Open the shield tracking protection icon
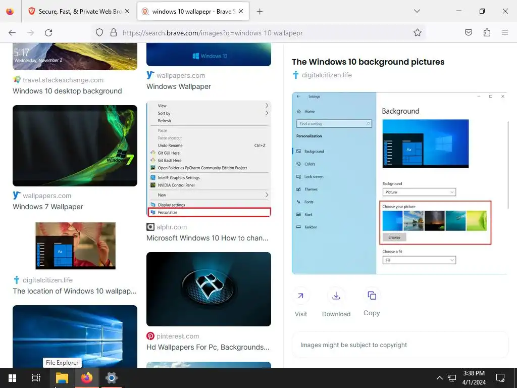The image size is (517, 388). [x=99, y=32]
